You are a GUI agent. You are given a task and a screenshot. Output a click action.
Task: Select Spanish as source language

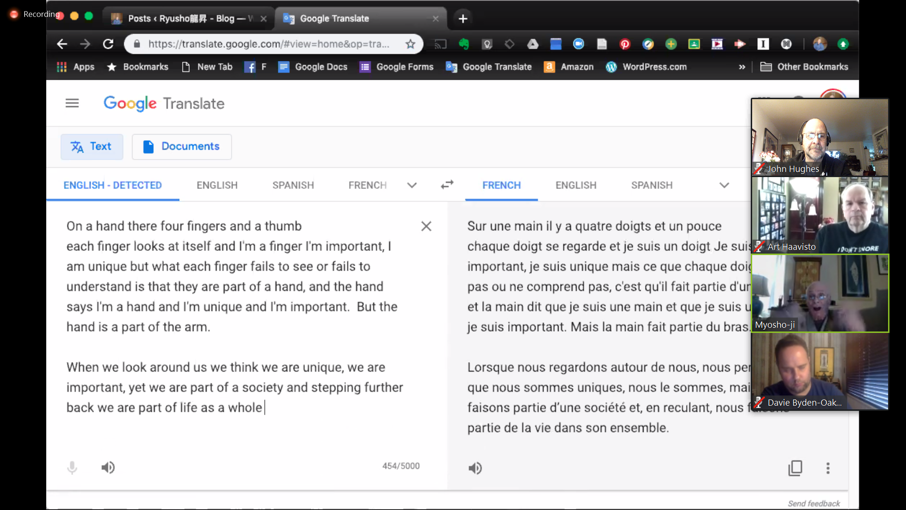(x=293, y=185)
